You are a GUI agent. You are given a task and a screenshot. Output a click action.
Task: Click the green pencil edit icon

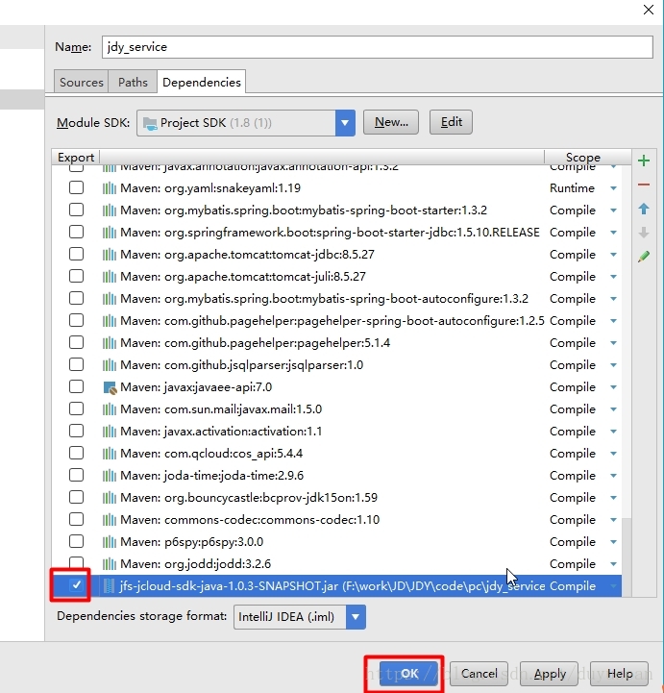[x=644, y=257]
